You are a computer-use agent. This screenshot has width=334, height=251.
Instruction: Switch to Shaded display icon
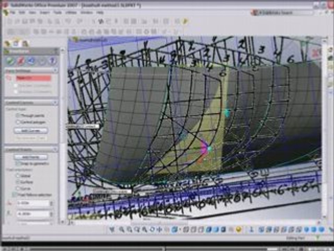216,230
